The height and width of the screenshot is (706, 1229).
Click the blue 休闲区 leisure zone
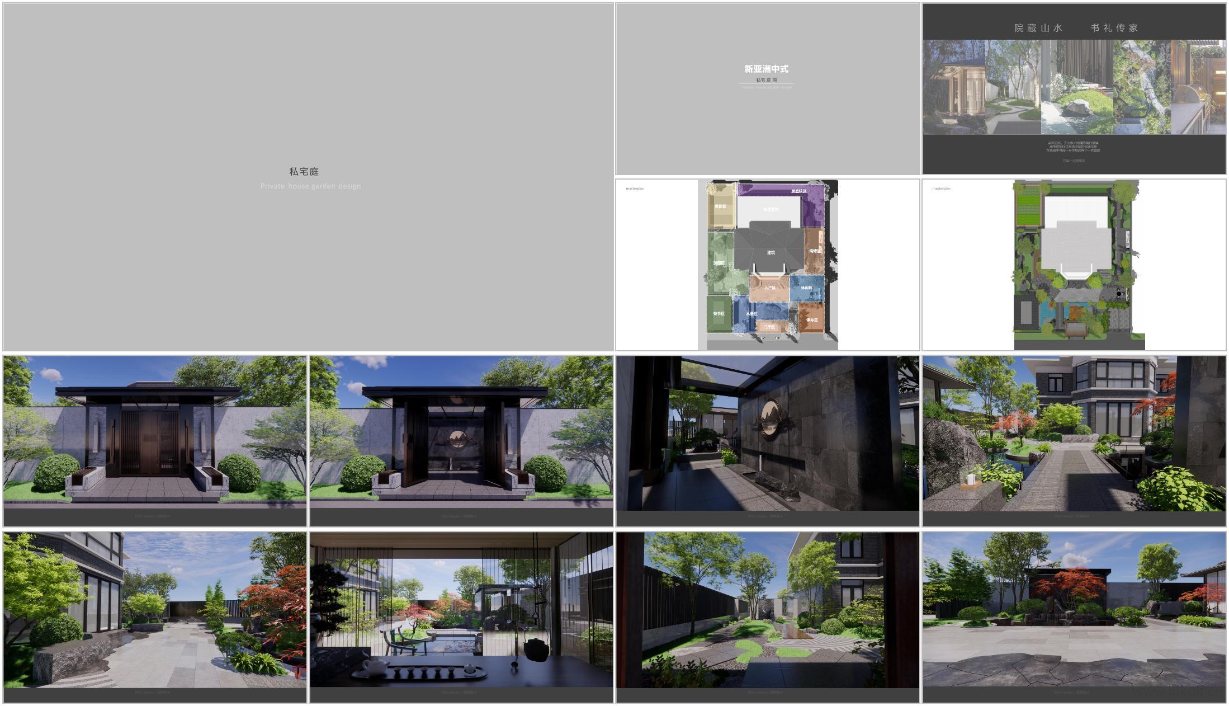click(x=806, y=288)
